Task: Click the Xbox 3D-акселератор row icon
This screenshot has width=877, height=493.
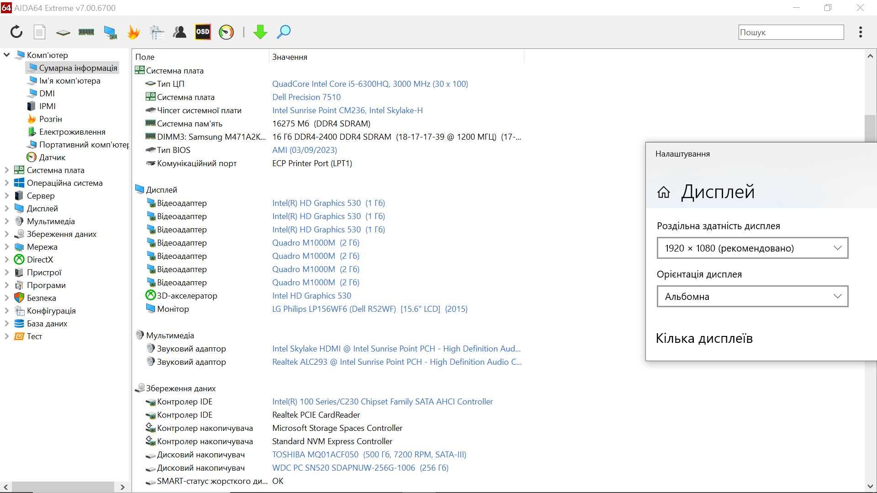Action: point(150,295)
